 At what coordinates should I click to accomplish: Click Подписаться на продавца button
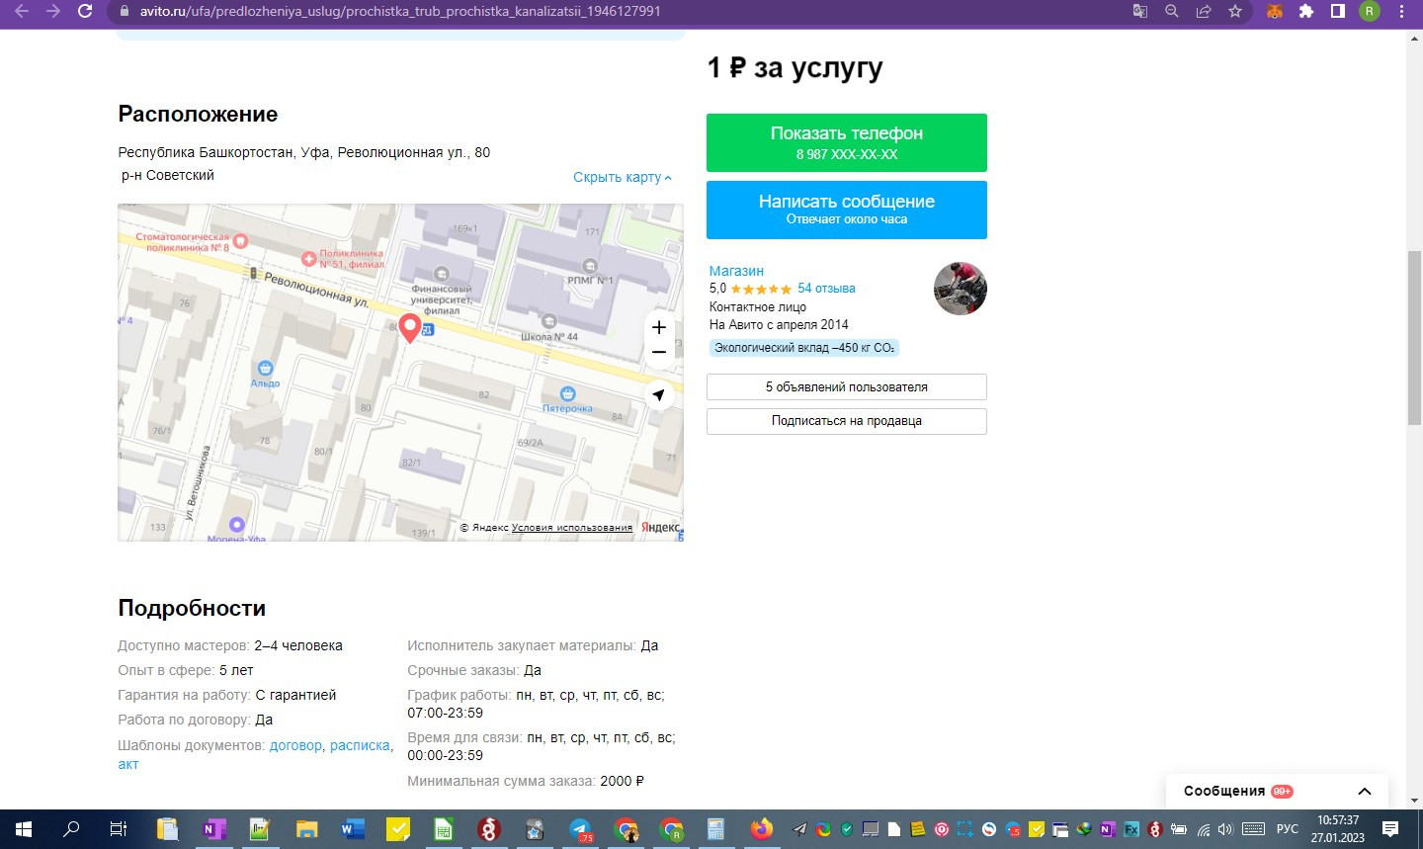(847, 421)
